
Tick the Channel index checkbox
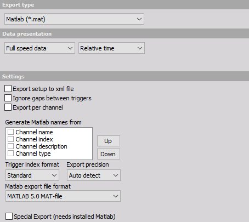pyautogui.click(x=10, y=139)
